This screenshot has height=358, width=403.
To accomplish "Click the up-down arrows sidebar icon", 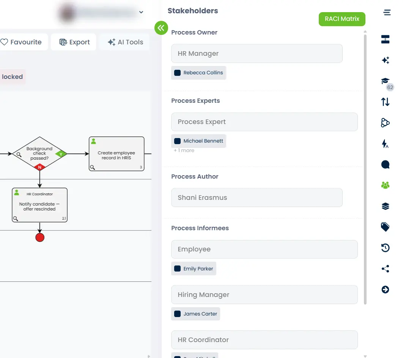I will (x=385, y=102).
